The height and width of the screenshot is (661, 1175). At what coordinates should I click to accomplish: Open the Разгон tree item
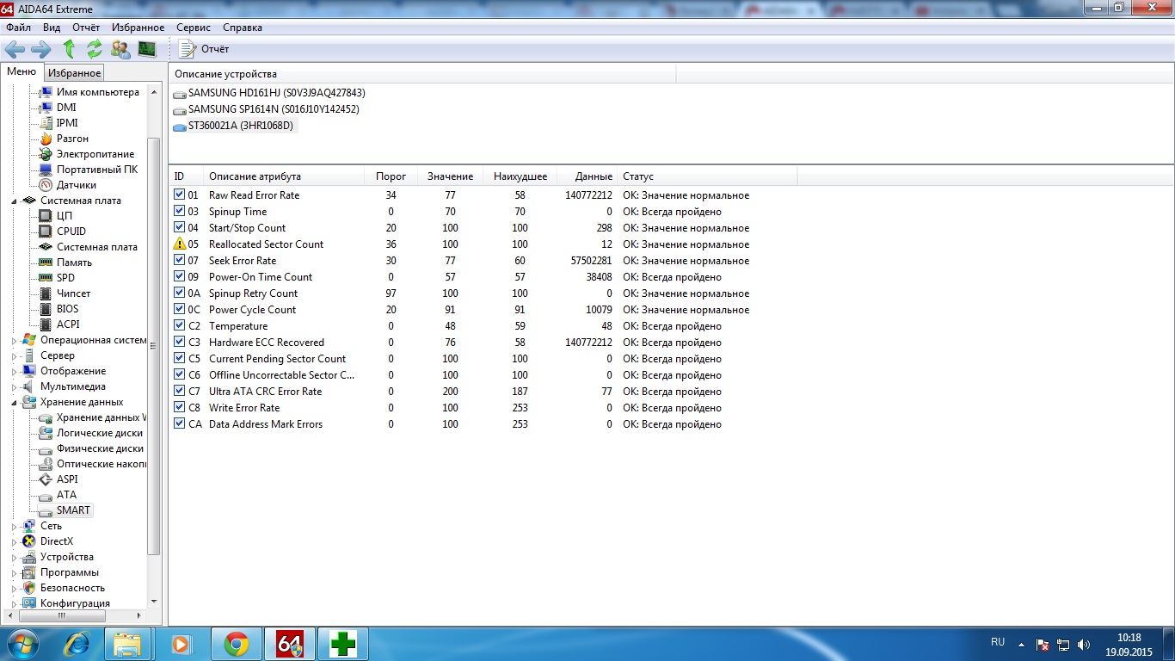[72, 139]
